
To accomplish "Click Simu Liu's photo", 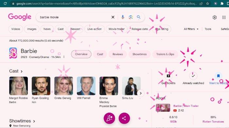I will pos(131,86).
